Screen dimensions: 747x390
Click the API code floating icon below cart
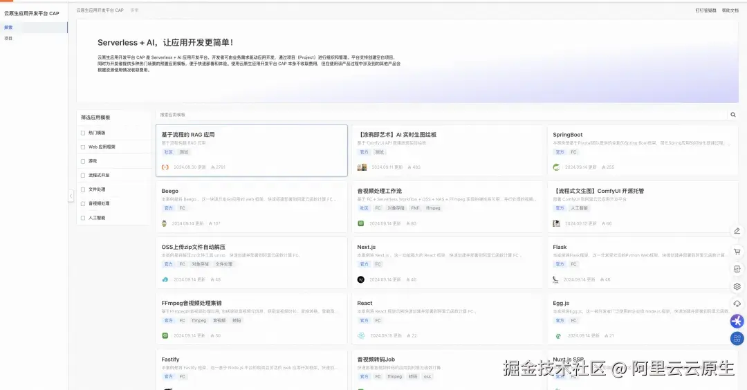737,269
